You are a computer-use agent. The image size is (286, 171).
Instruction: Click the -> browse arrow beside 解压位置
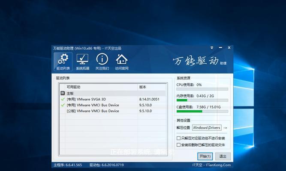225,128
